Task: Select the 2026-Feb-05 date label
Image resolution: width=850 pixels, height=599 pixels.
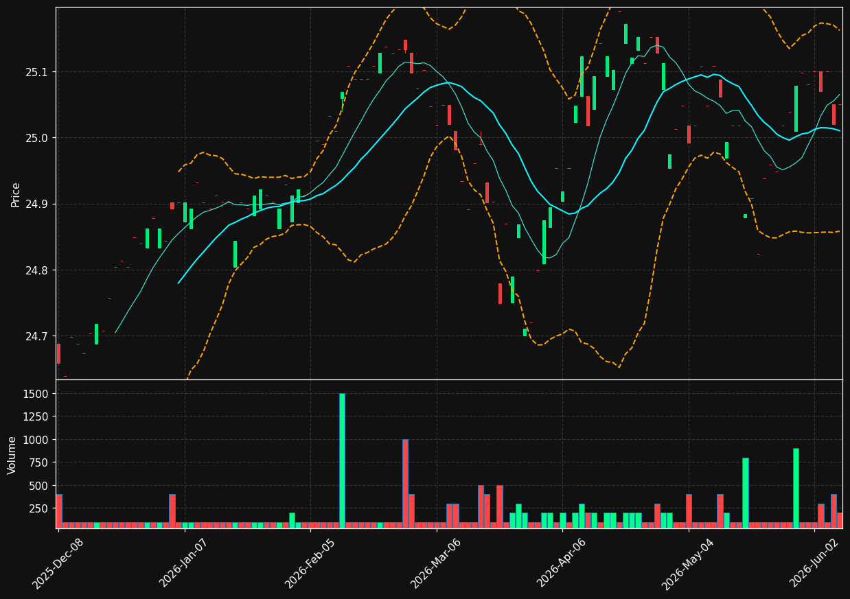Action: coord(309,563)
